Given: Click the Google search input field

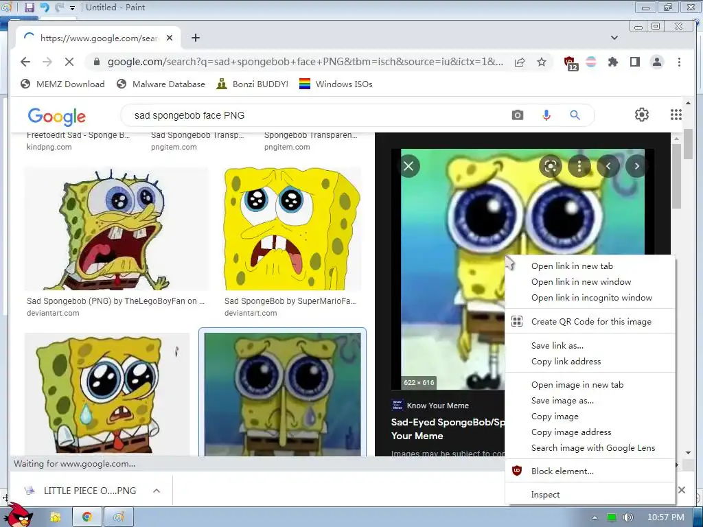Looking at the screenshot, I should [314, 115].
